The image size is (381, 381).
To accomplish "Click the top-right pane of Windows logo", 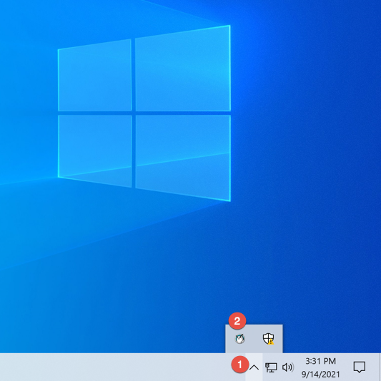I will pyautogui.click(x=183, y=68).
